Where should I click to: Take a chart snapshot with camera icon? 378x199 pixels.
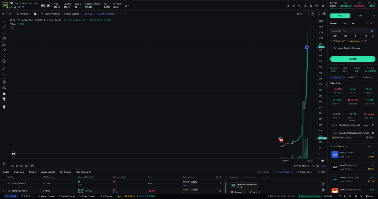tap(324, 14)
